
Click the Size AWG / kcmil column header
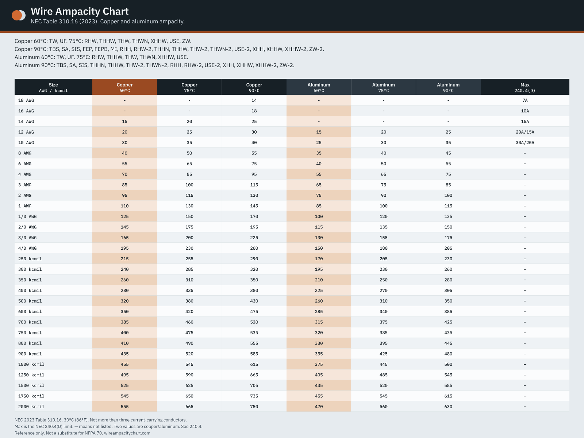pyautogui.click(x=53, y=87)
